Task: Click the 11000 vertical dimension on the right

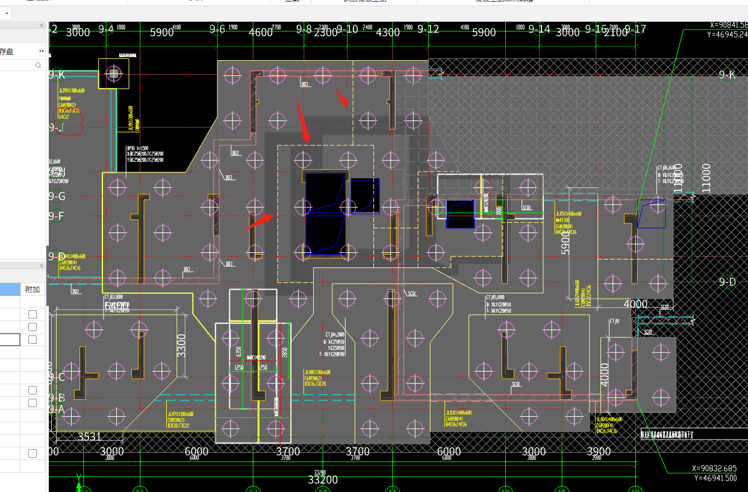Action: point(706,178)
